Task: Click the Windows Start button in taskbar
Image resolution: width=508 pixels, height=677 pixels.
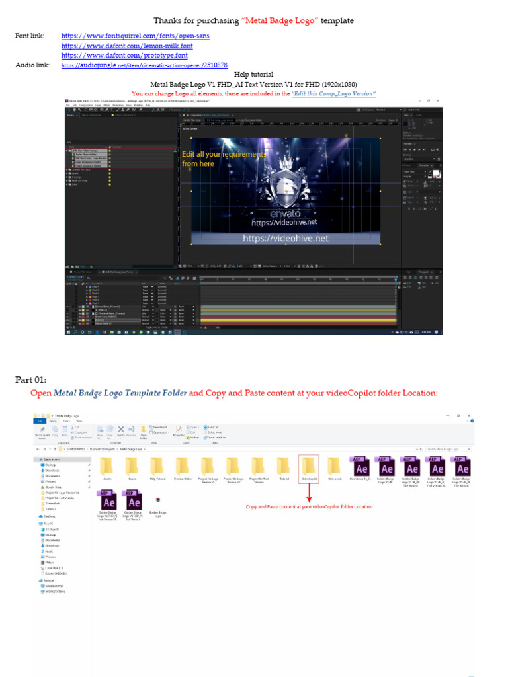Action: (67, 333)
